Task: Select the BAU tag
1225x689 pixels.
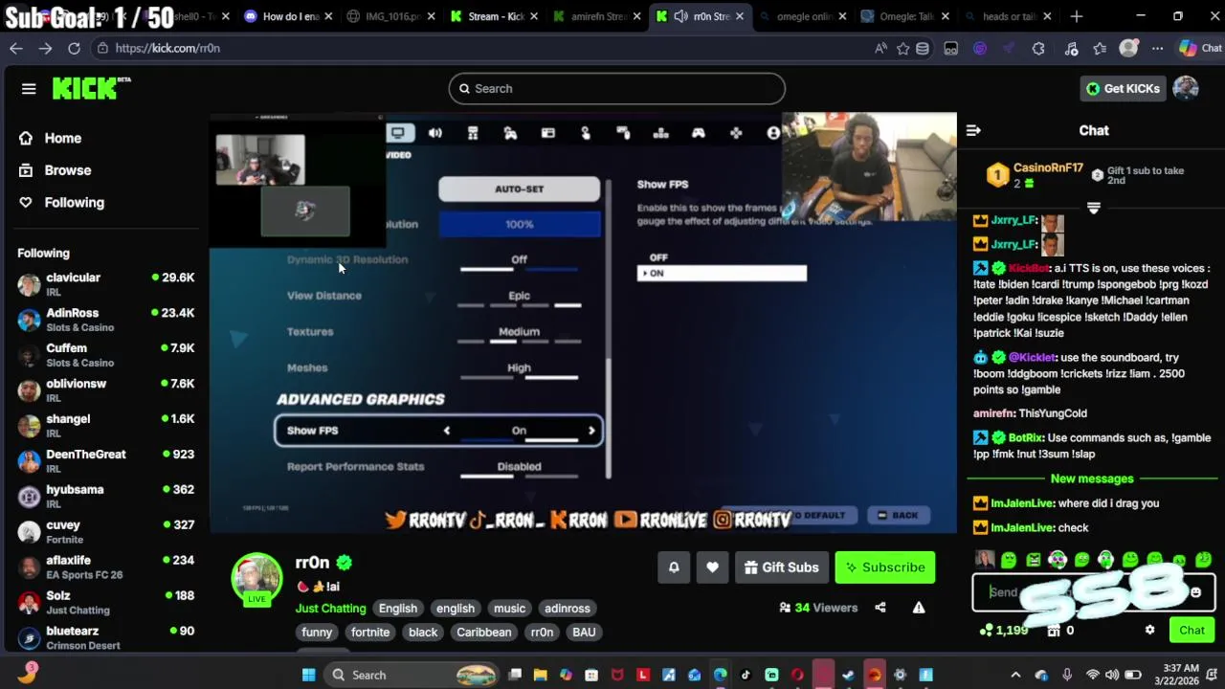Action: [x=584, y=633]
